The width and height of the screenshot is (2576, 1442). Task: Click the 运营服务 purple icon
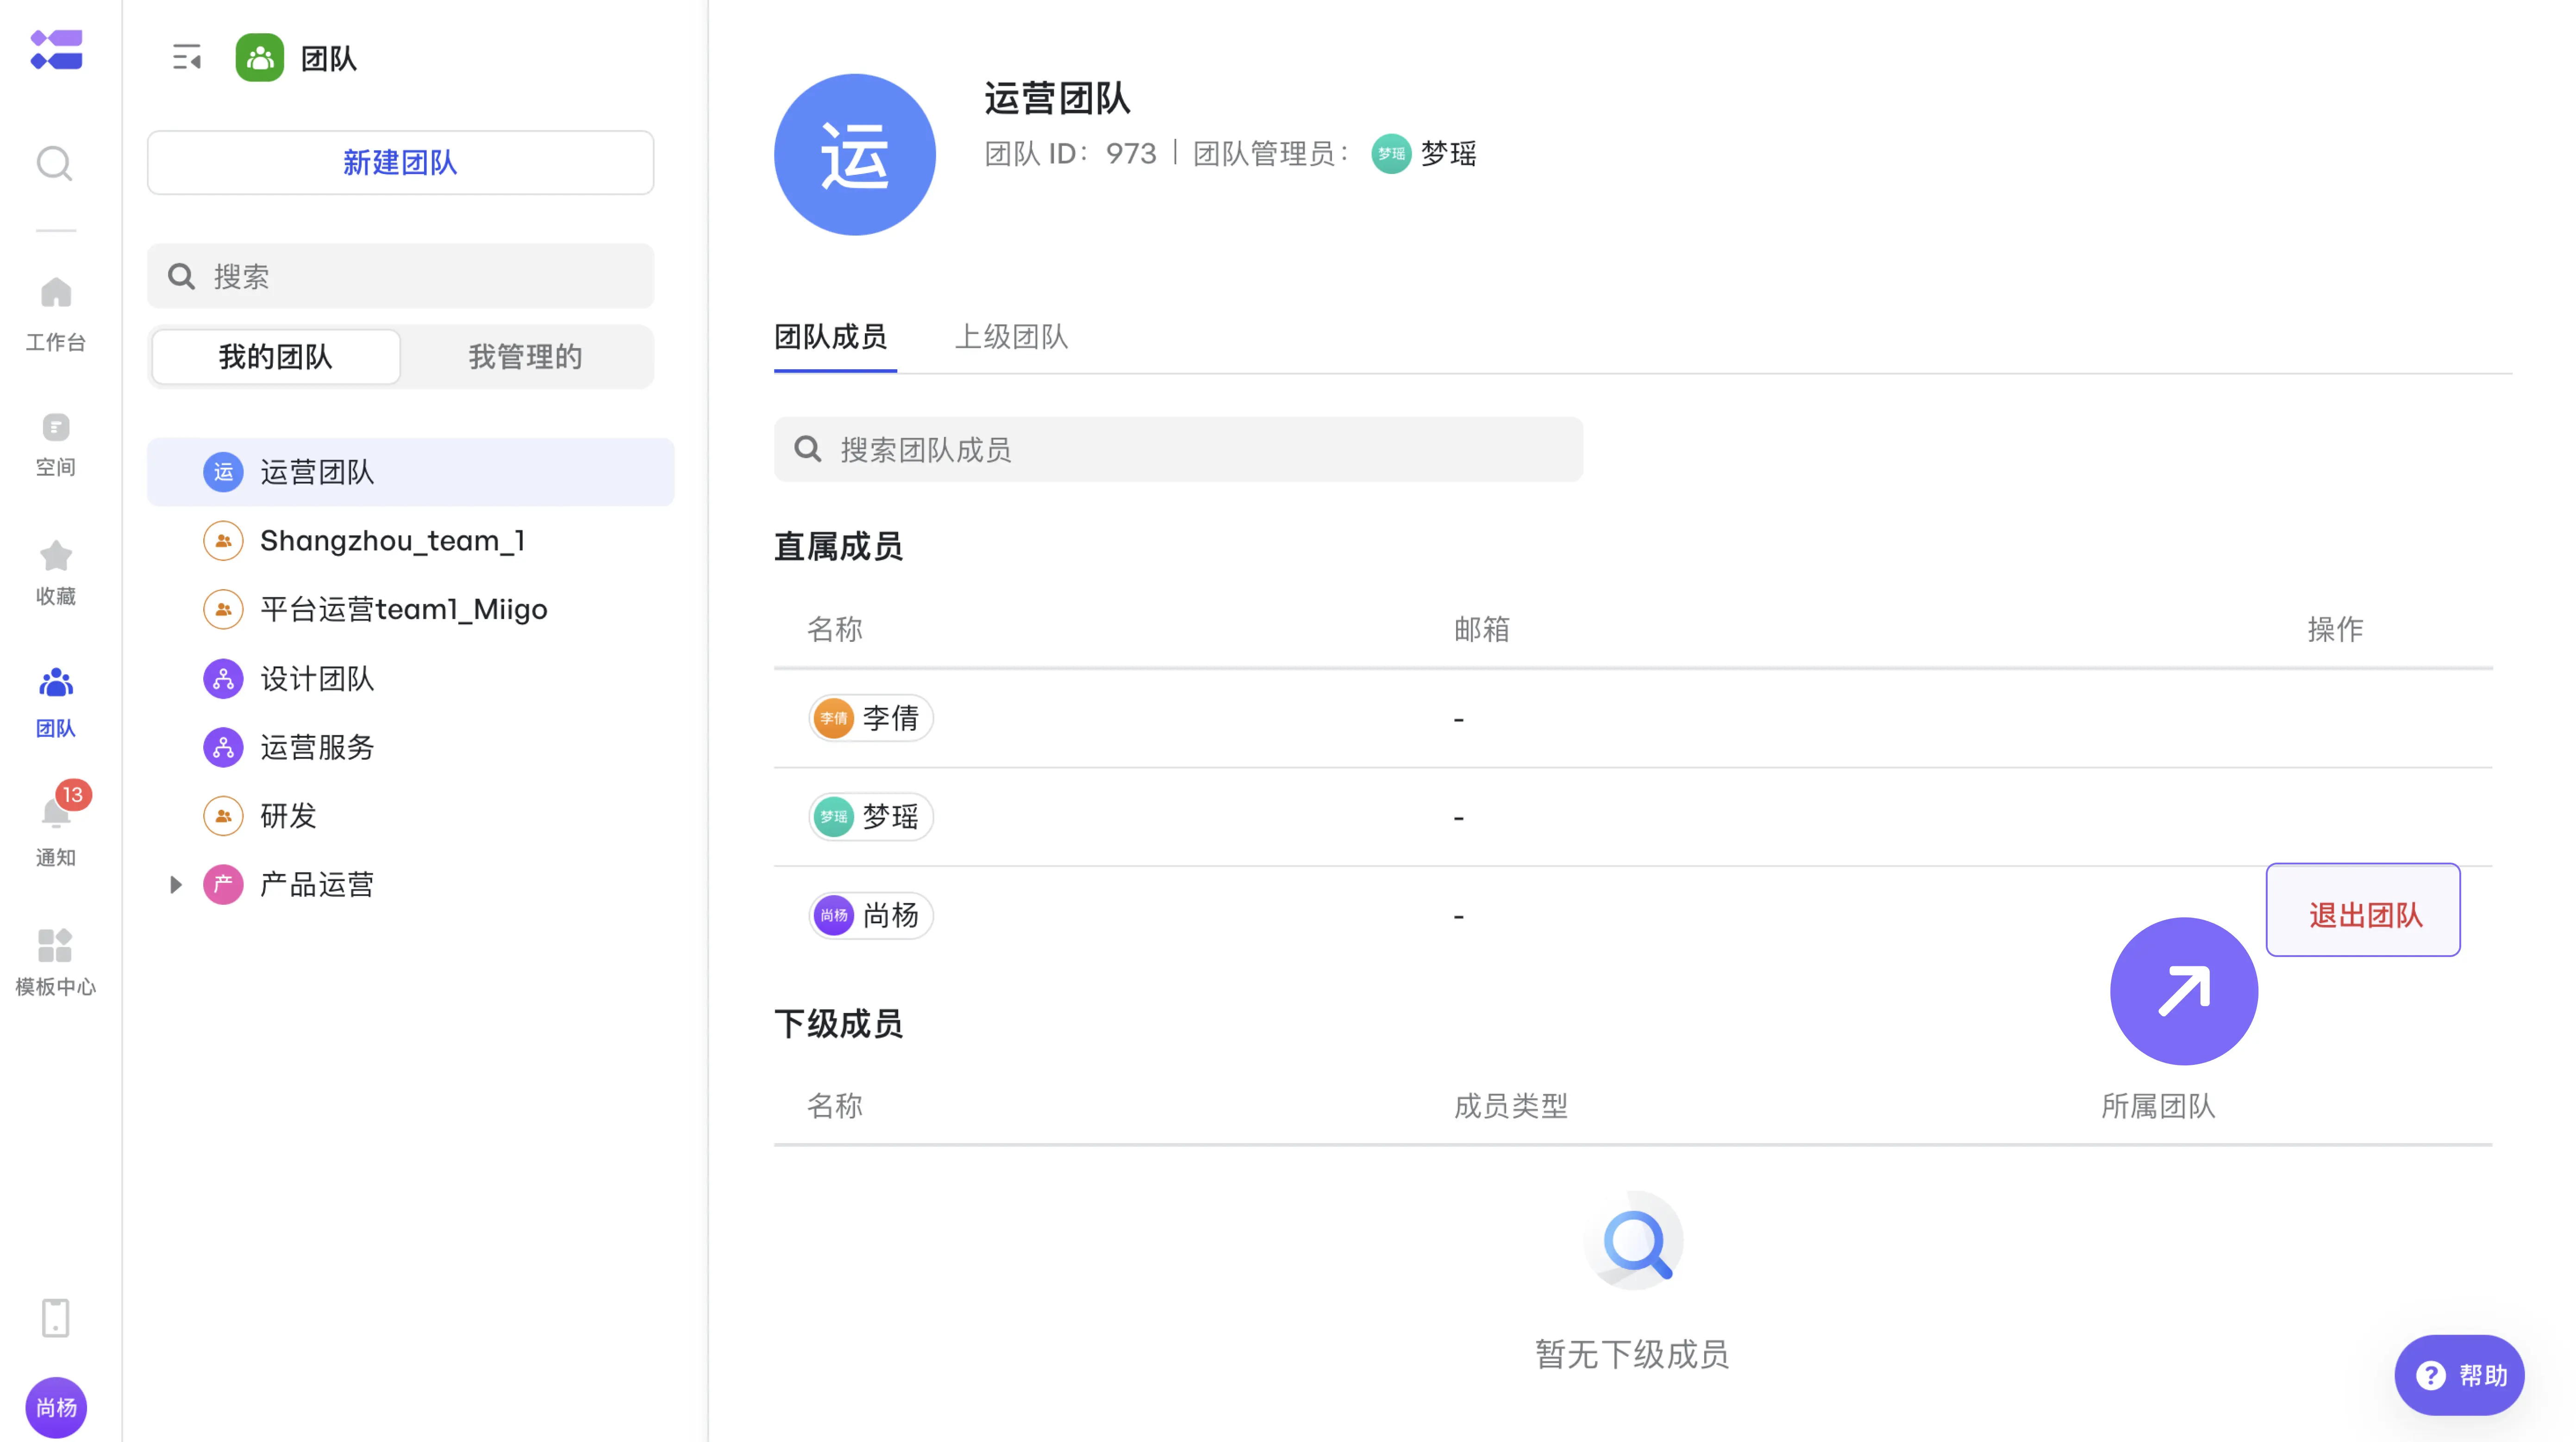[223, 746]
